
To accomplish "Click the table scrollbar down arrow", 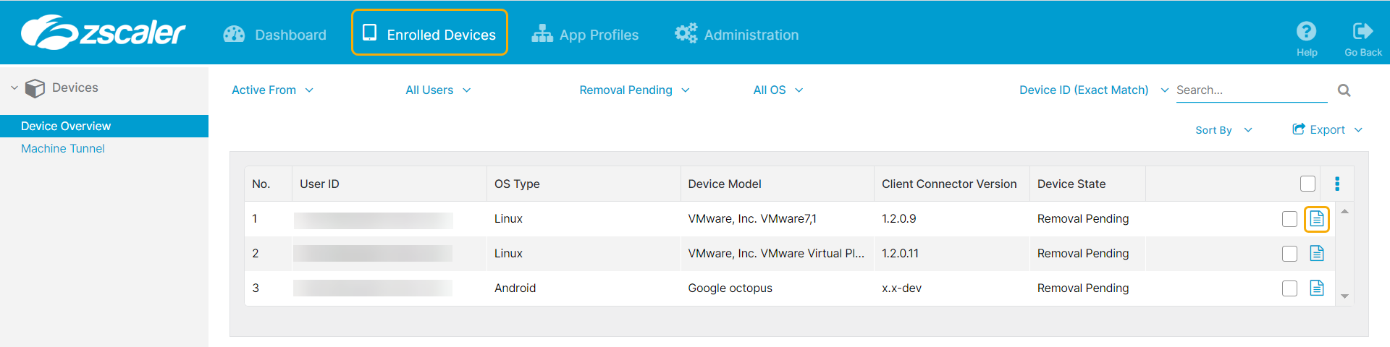I will 1344,296.
